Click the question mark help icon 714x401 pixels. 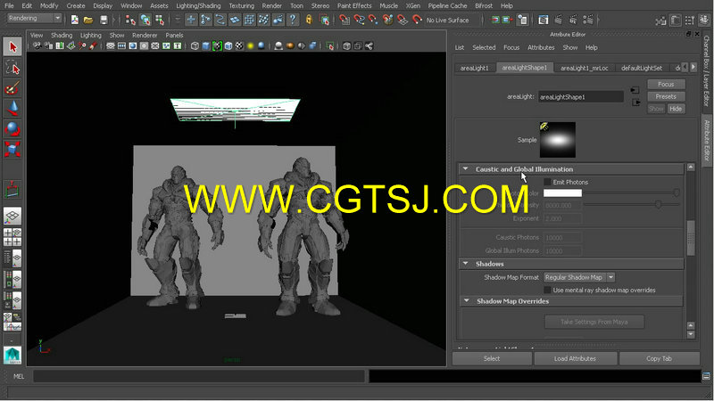[x=293, y=20]
